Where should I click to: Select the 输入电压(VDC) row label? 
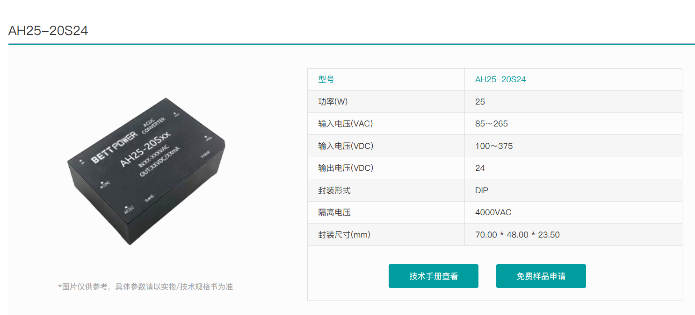point(346,146)
